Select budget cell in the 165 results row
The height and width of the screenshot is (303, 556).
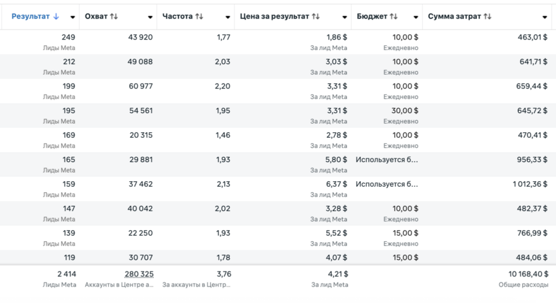tap(387, 160)
